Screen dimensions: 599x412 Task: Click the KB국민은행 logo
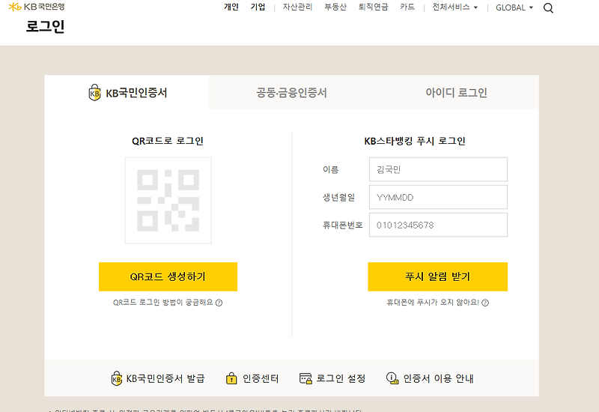click(x=37, y=7)
